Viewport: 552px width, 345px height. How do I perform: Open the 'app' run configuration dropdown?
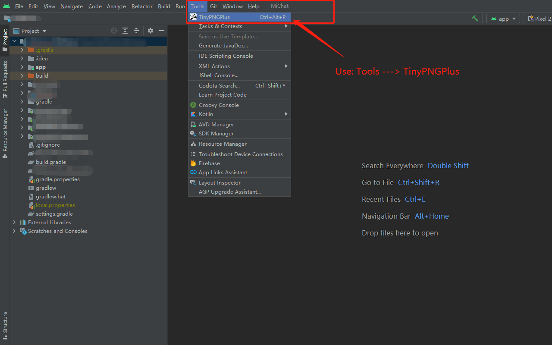click(x=503, y=19)
